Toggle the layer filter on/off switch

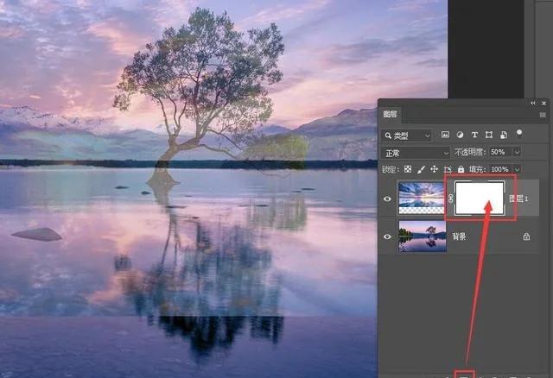pyautogui.click(x=520, y=134)
